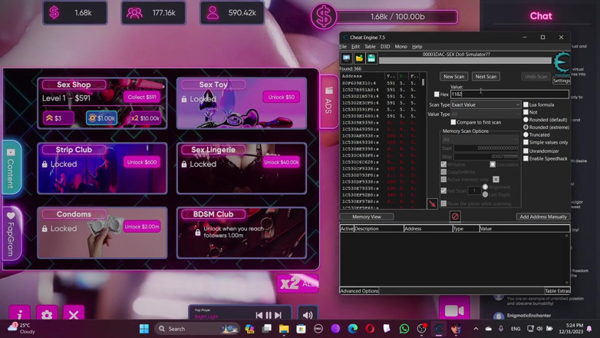Image resolution: width=600 pixels, height=338 pixels.
Task: Click red arrow to copy selected addresses to table
Action: (x=432, y=204)
